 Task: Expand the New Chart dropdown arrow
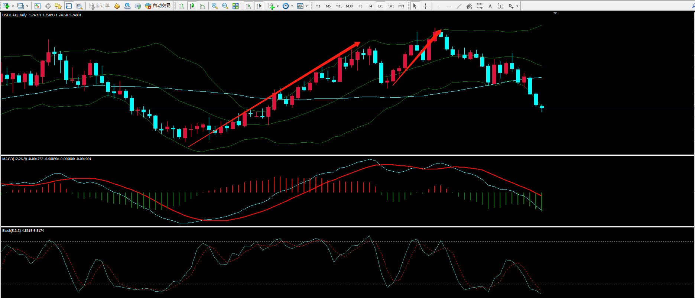click(13, 6)
